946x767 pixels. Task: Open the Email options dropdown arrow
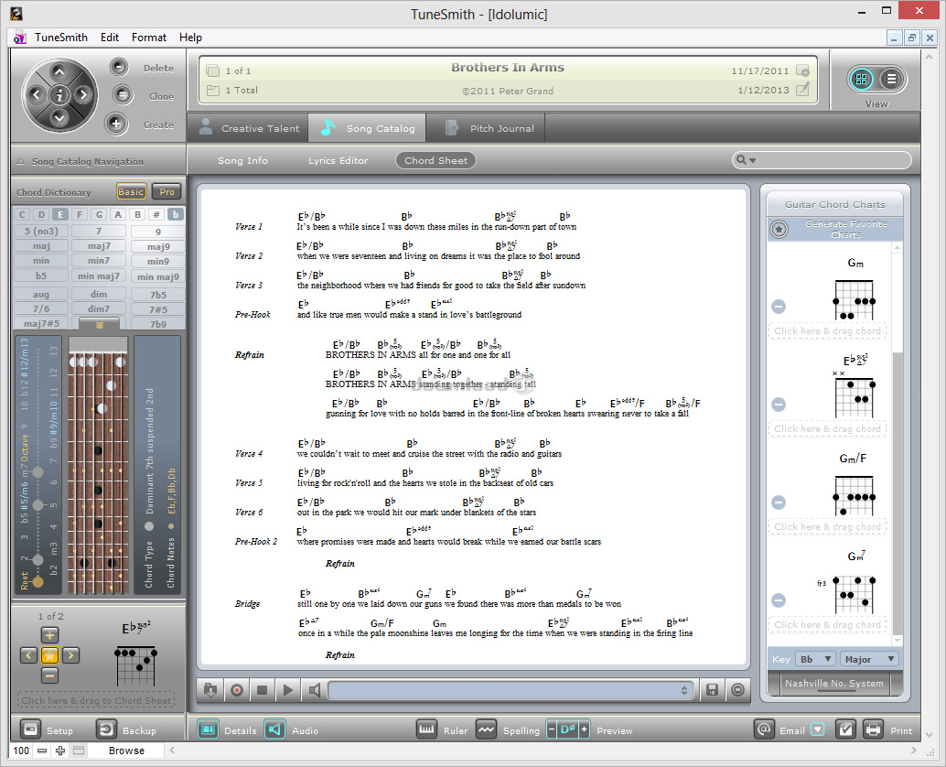coord(818,729)
